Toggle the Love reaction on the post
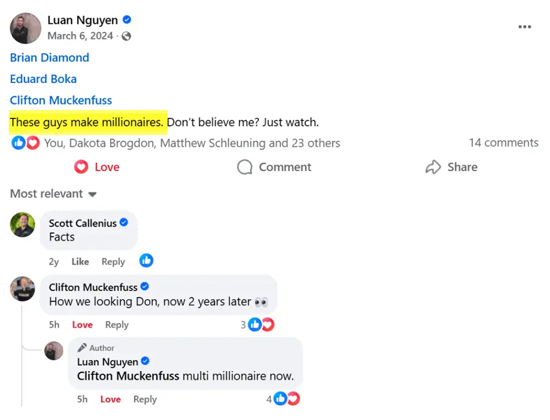The image size is (550, 420). tap(97, 167)
